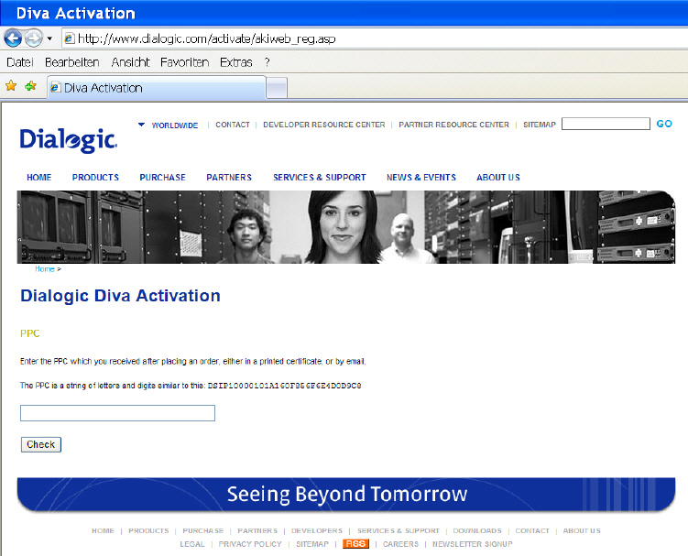Click the site search box
Viewport: 688px width, 556px height.
coord(606,124)
